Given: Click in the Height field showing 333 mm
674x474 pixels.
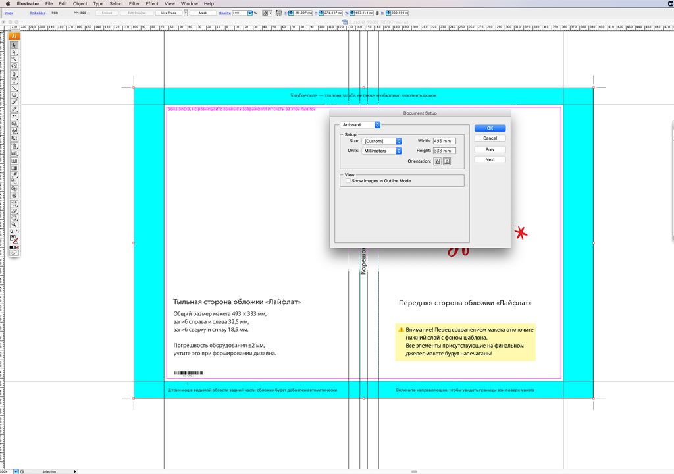Looking at the screenshot, I should 444,151.
